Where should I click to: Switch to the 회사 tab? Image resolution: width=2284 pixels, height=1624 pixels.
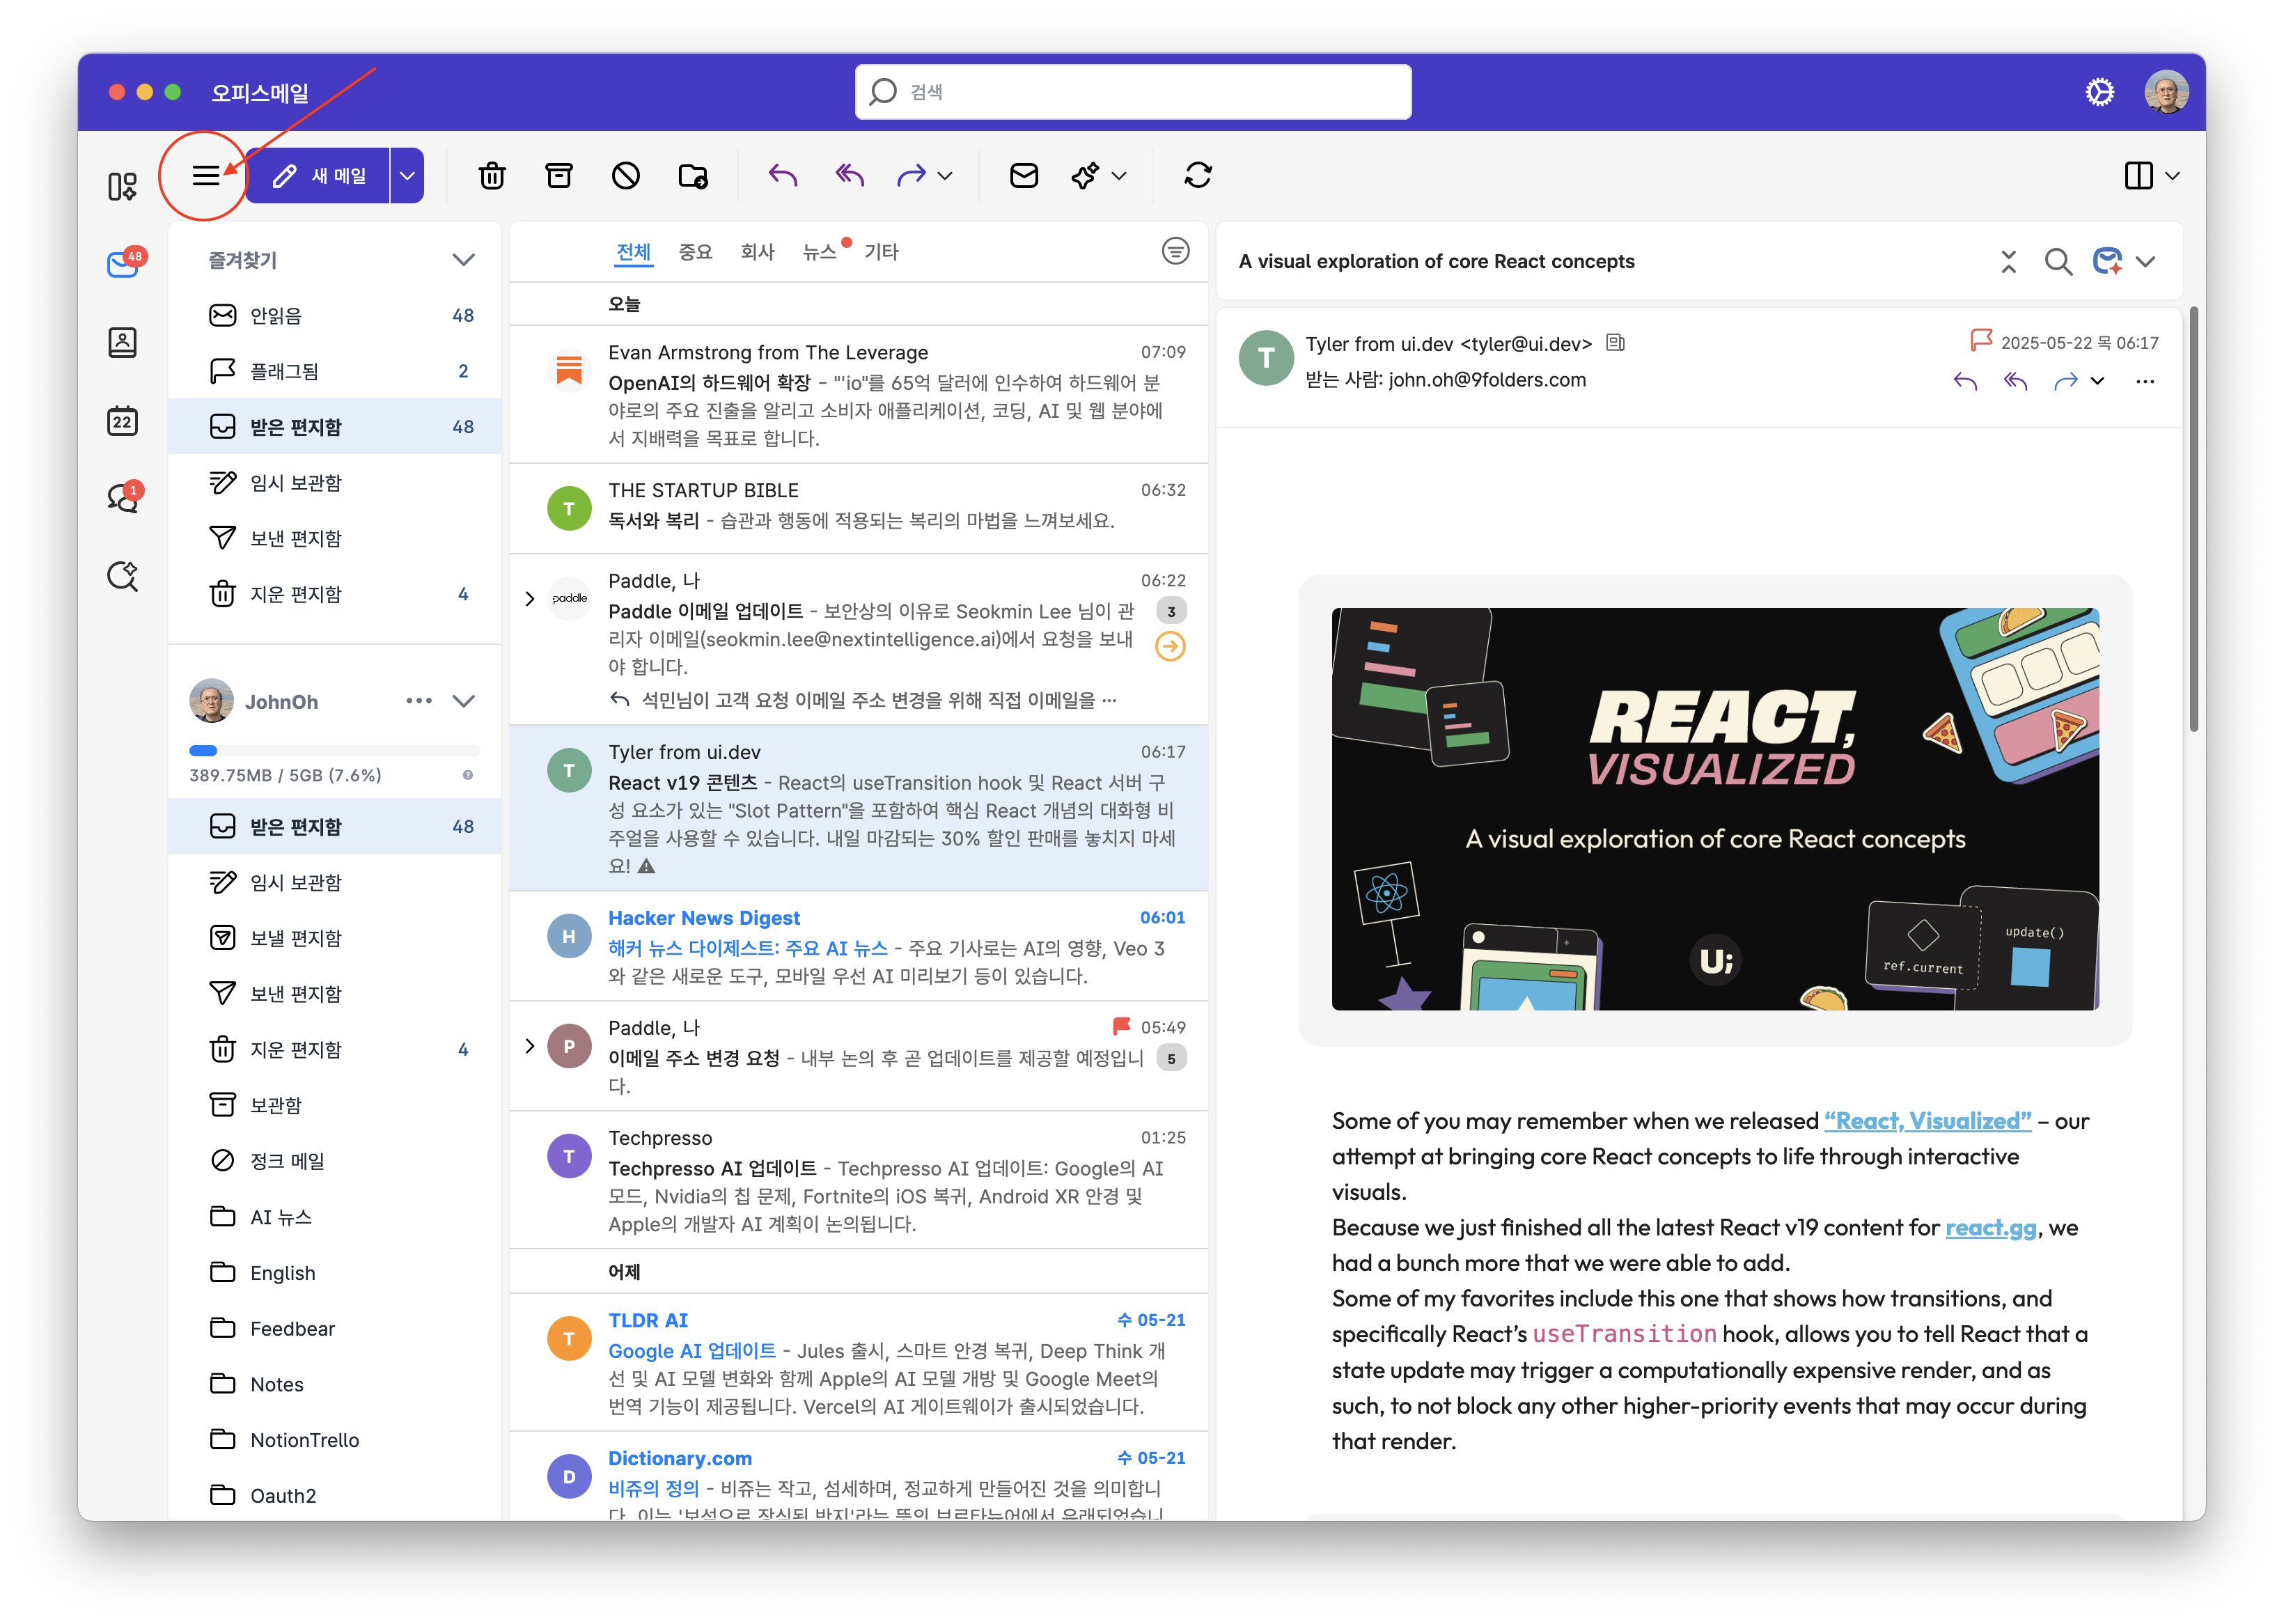pyautogui.click(x=757, y=252)
